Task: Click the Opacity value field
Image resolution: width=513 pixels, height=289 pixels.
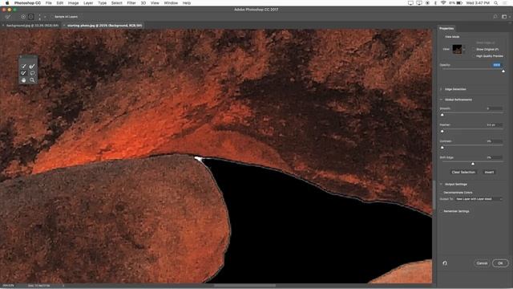Action: pyautogui.click(x=497, y=65)
